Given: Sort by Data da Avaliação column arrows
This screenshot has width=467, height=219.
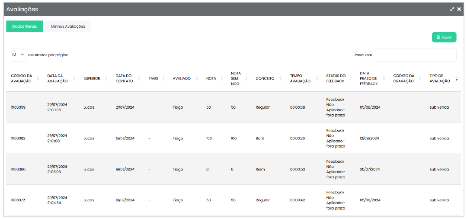Looking at the screenshot, I should tap(74, 79).
